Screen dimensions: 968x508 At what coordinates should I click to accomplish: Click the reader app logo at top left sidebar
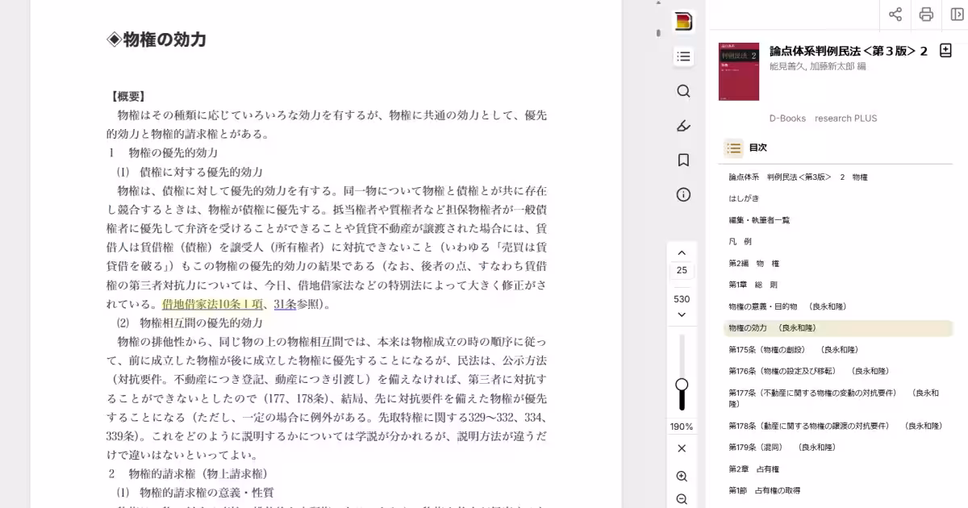(682, 22)
